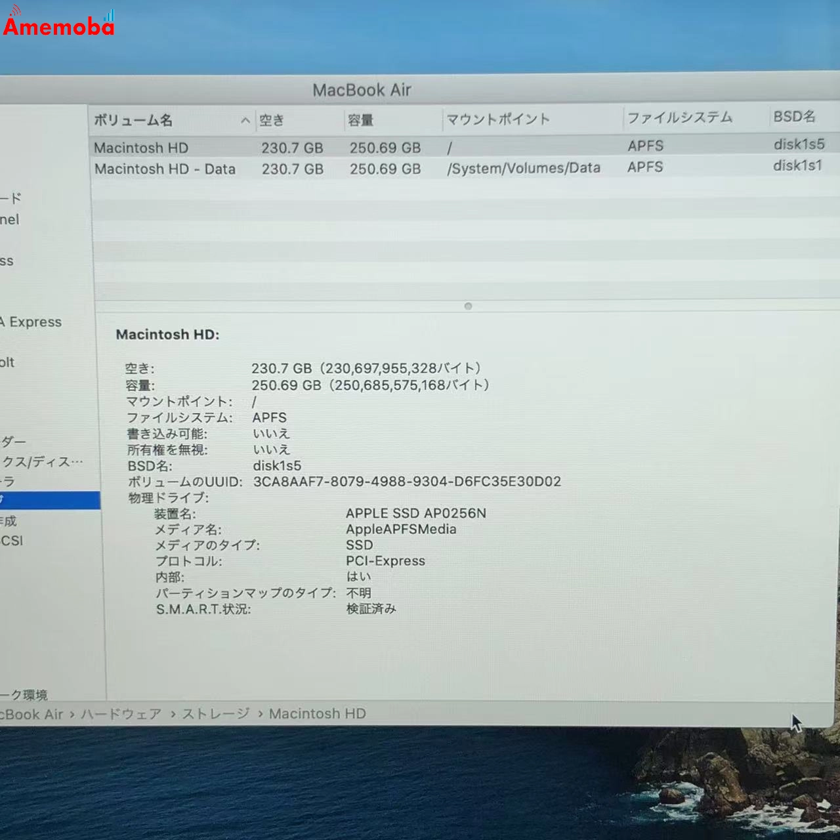Click the BSD name disk1s5 value
Viewport: 840px width, 840px height.
(x=278, y=466)
